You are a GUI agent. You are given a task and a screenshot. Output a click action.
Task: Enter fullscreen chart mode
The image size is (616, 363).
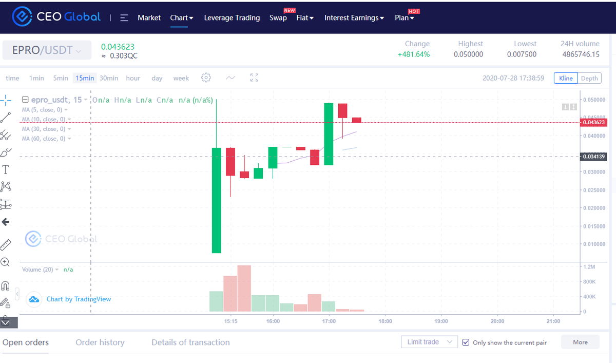pos(254,78)
